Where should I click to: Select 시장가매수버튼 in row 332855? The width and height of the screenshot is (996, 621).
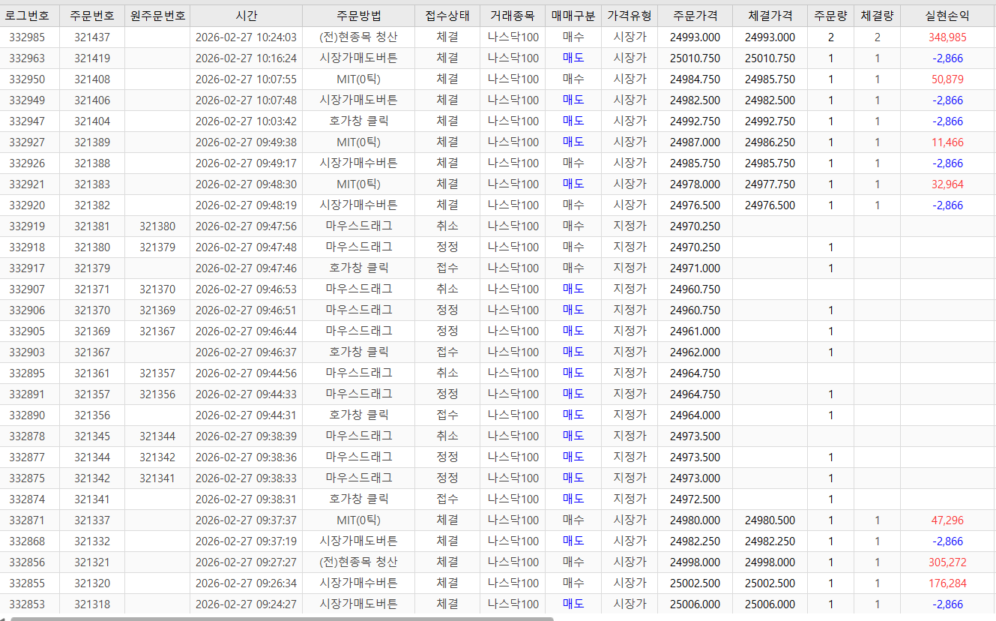coord(358,583)
